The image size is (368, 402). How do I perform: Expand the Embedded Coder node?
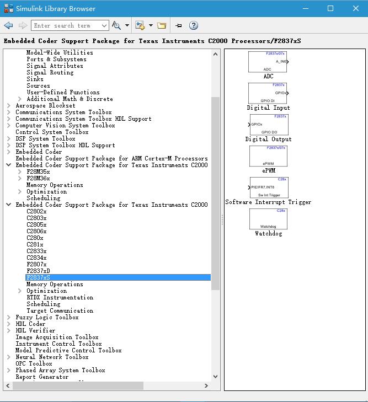(9, 152)
